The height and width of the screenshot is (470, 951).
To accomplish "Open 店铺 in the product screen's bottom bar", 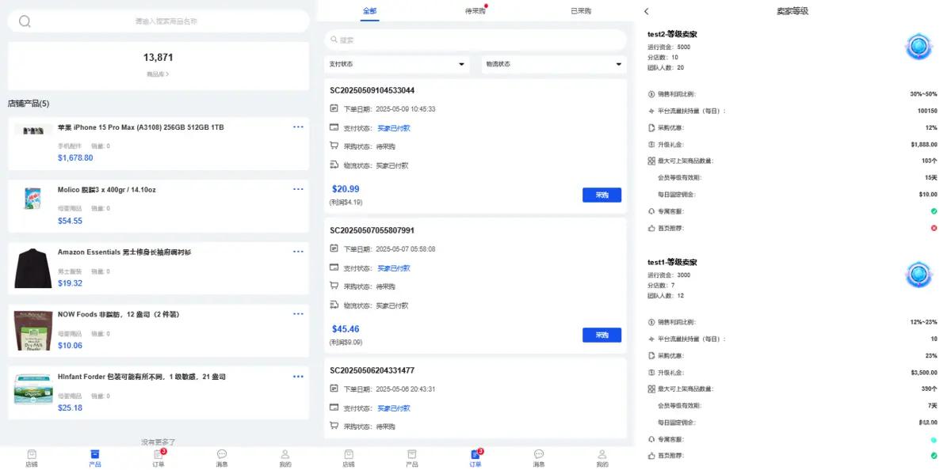I will click(x=32, y=458).
